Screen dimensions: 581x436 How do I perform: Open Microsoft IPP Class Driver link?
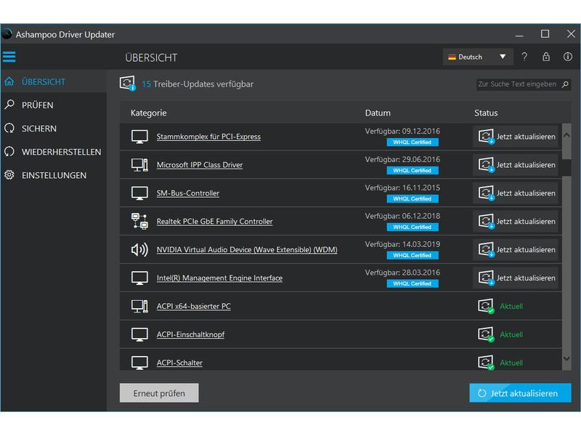200,165
